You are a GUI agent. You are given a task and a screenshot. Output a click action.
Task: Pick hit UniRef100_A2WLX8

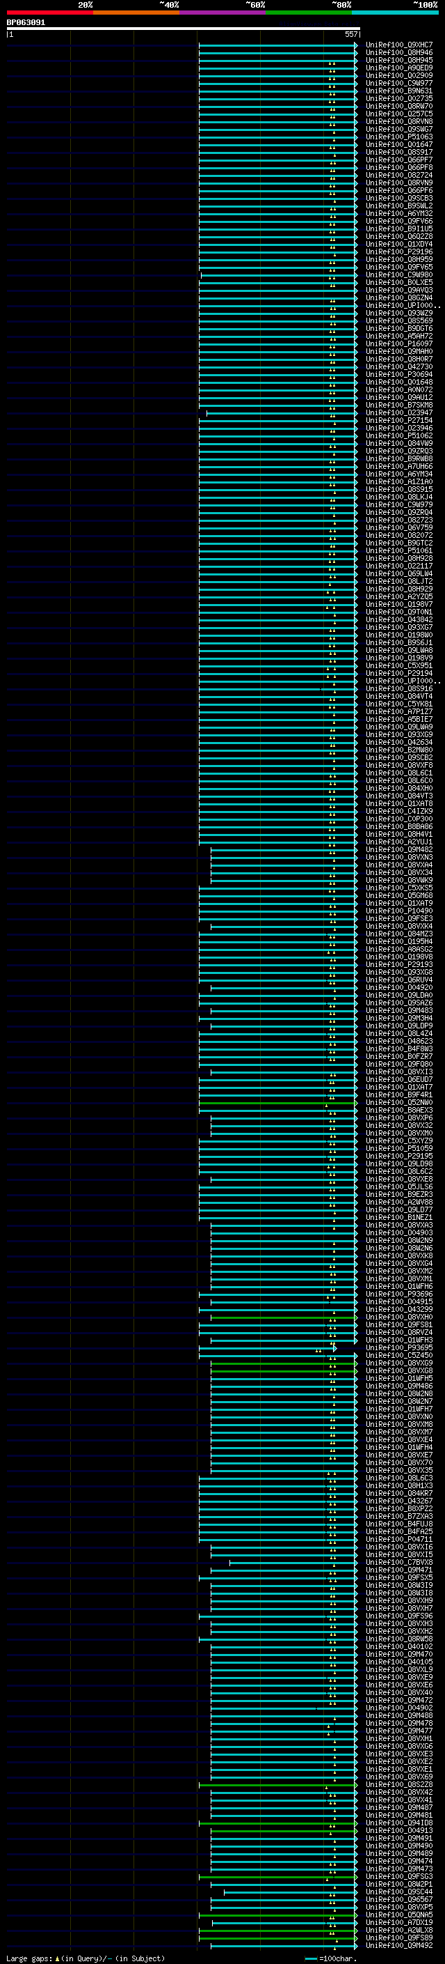pos(399,1930)
